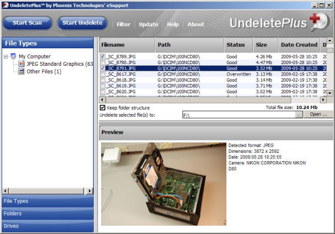Click the Start Scan button
This screenshot has height=234, width=335.
coord(27,23)
